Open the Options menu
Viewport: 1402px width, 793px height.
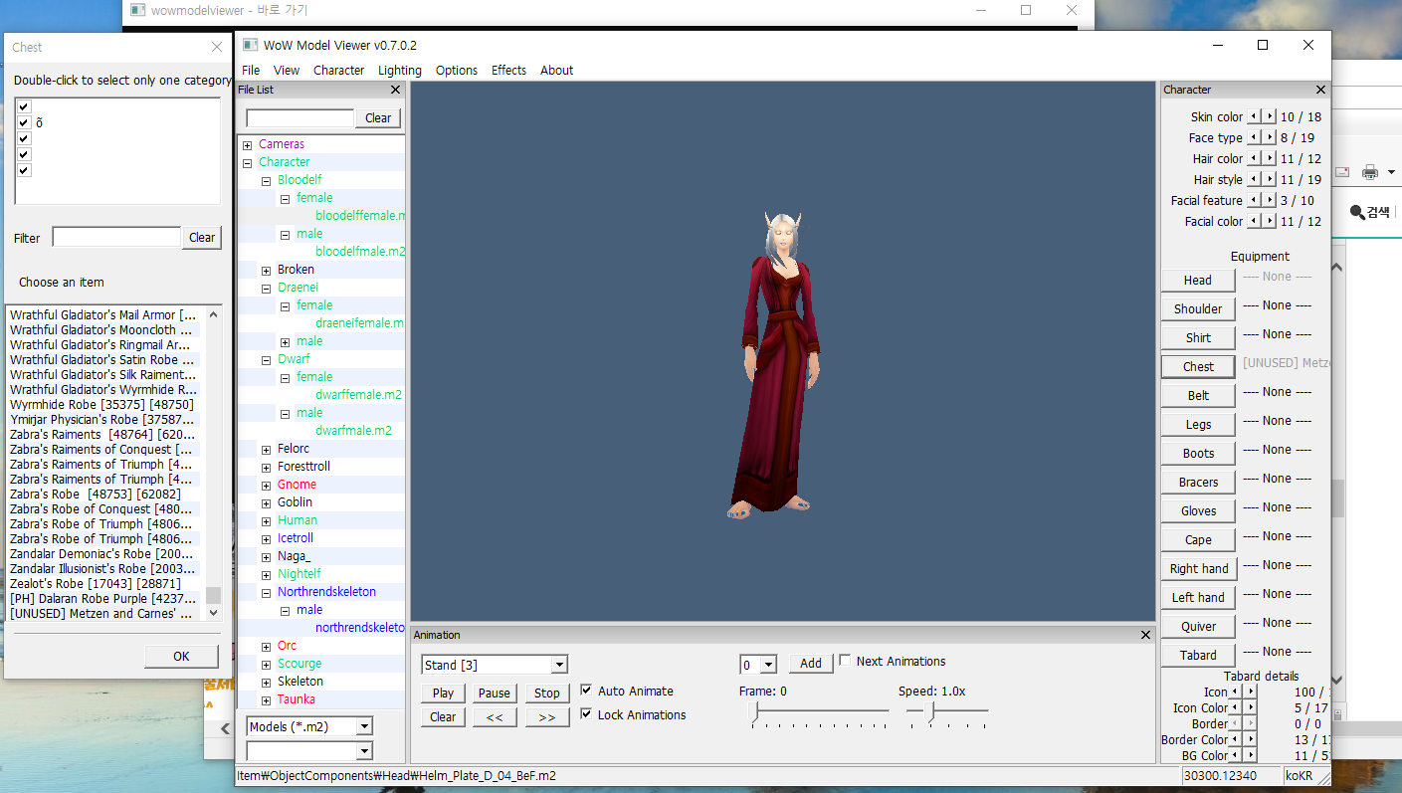[x=457, y=71]
